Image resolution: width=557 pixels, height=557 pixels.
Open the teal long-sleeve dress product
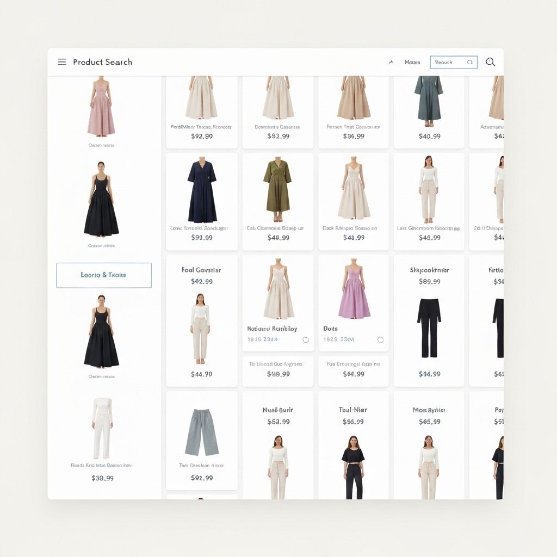coord(429,99)
